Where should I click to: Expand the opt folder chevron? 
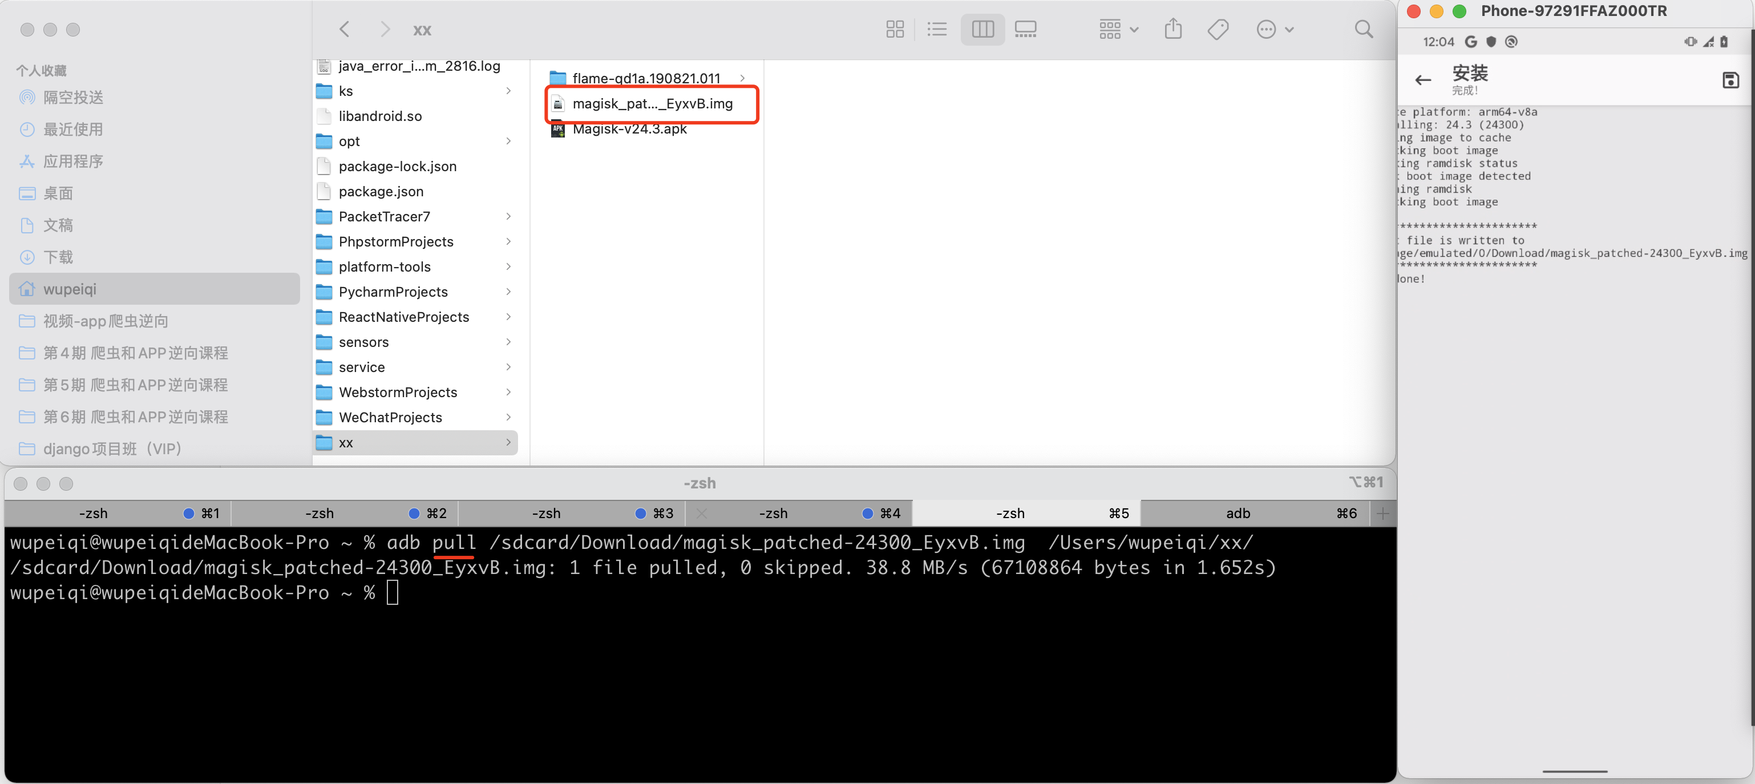click(508, 141)
